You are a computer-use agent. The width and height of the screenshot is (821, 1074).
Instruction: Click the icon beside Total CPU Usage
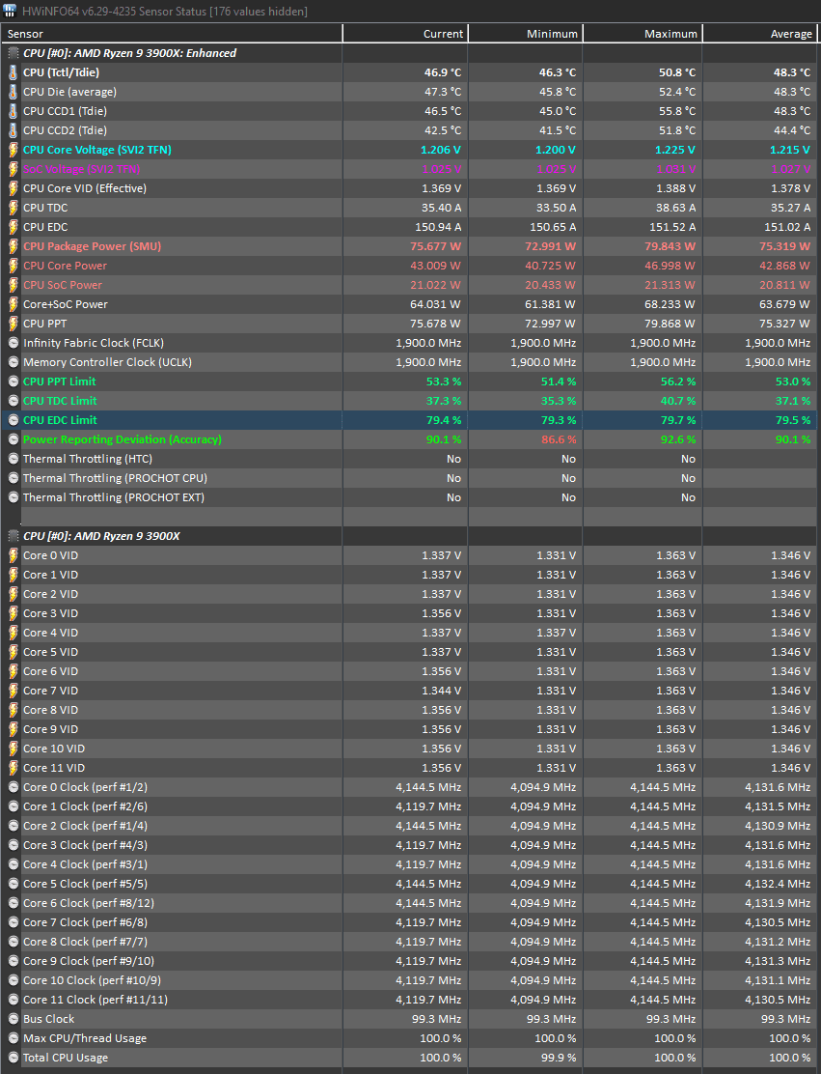click(13, 1058)
